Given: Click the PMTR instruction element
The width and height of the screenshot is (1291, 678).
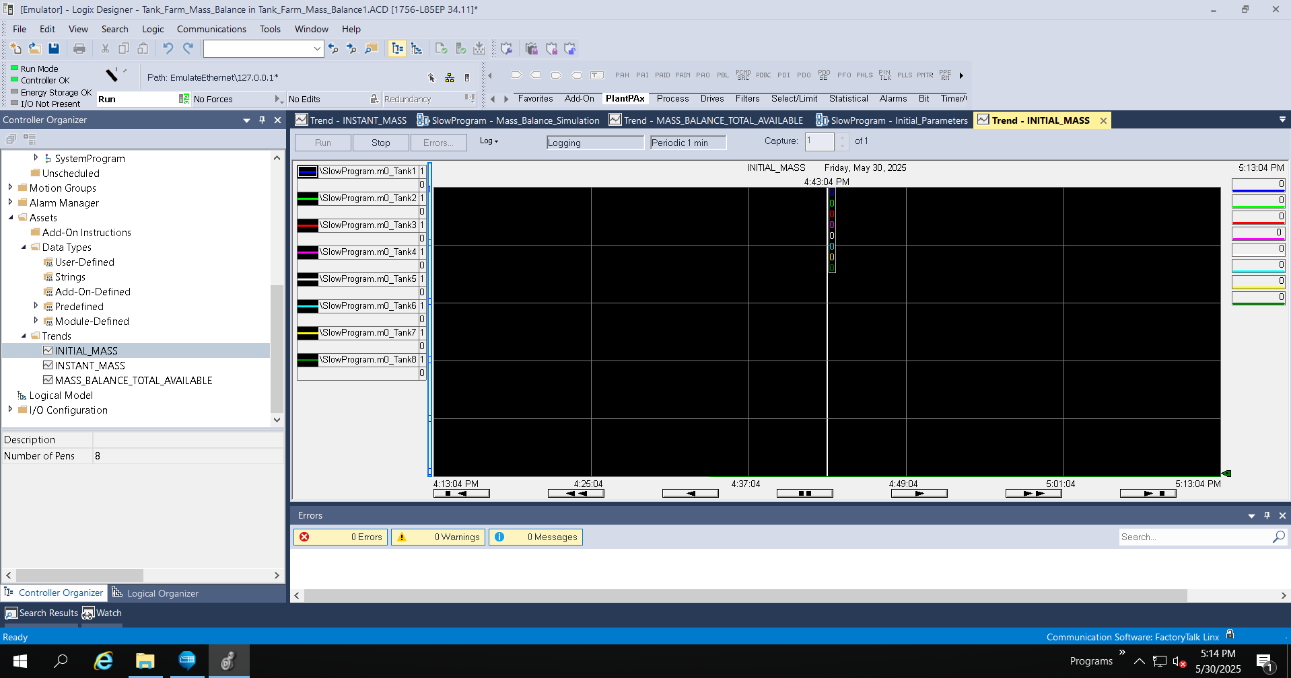Looking at the screenshot, I should coord(925,75).
